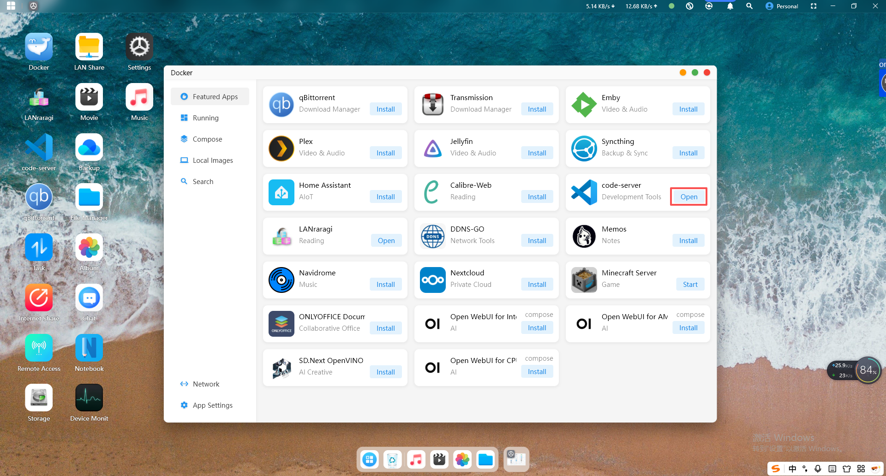Open Internet Share desktop app
The height and width of the screenshot is (476, 886).
click(39, 298)
